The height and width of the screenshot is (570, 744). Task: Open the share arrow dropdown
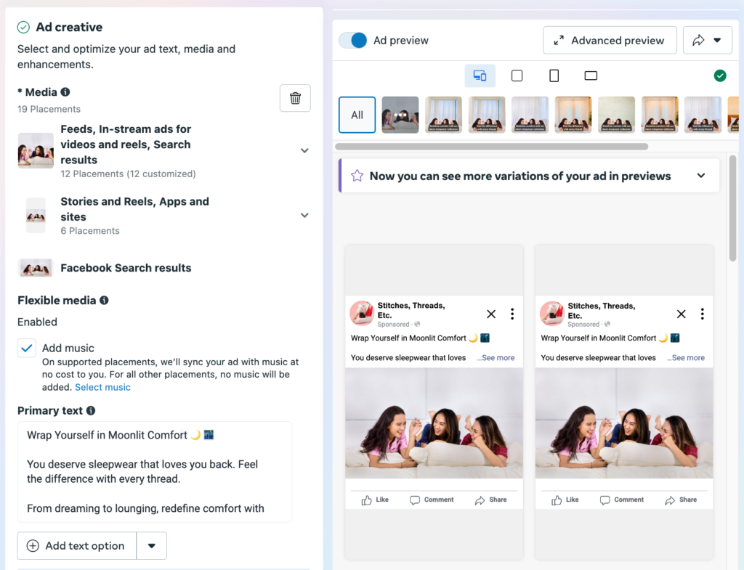(707, 41)
